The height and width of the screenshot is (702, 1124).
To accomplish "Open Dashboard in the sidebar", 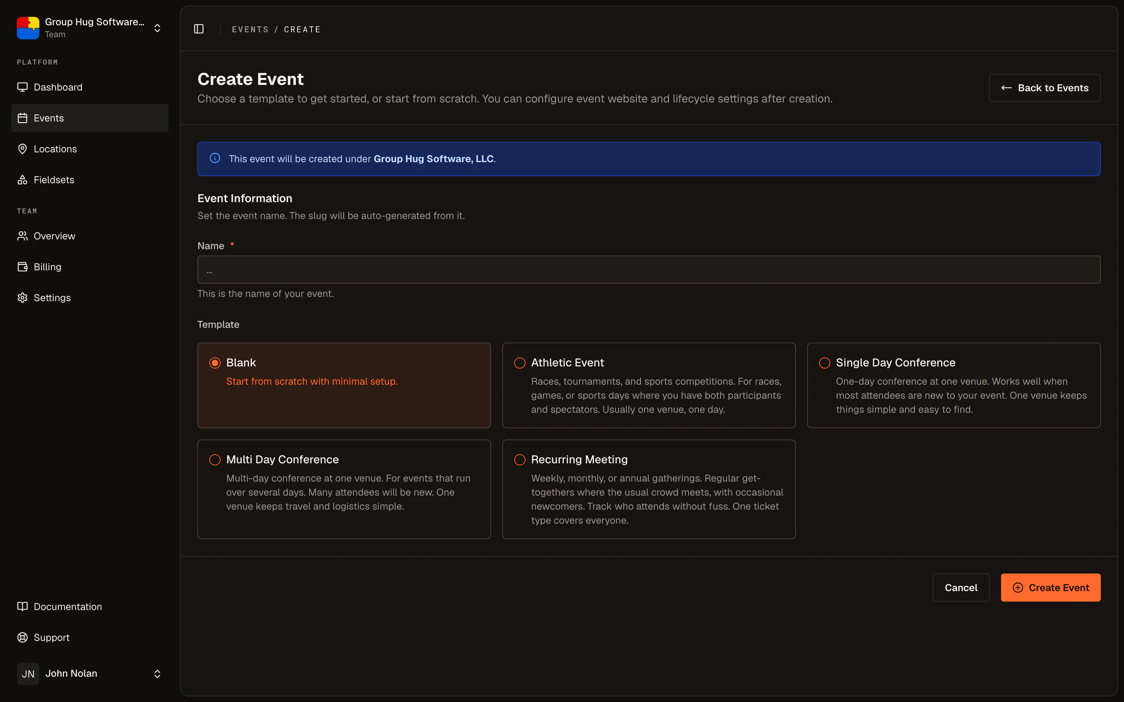I will (x=90, y=87).
